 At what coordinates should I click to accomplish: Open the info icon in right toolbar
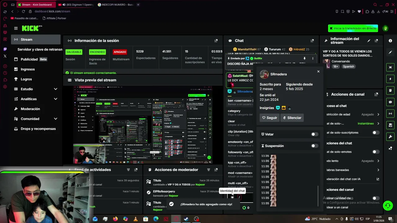pos(390,41)
